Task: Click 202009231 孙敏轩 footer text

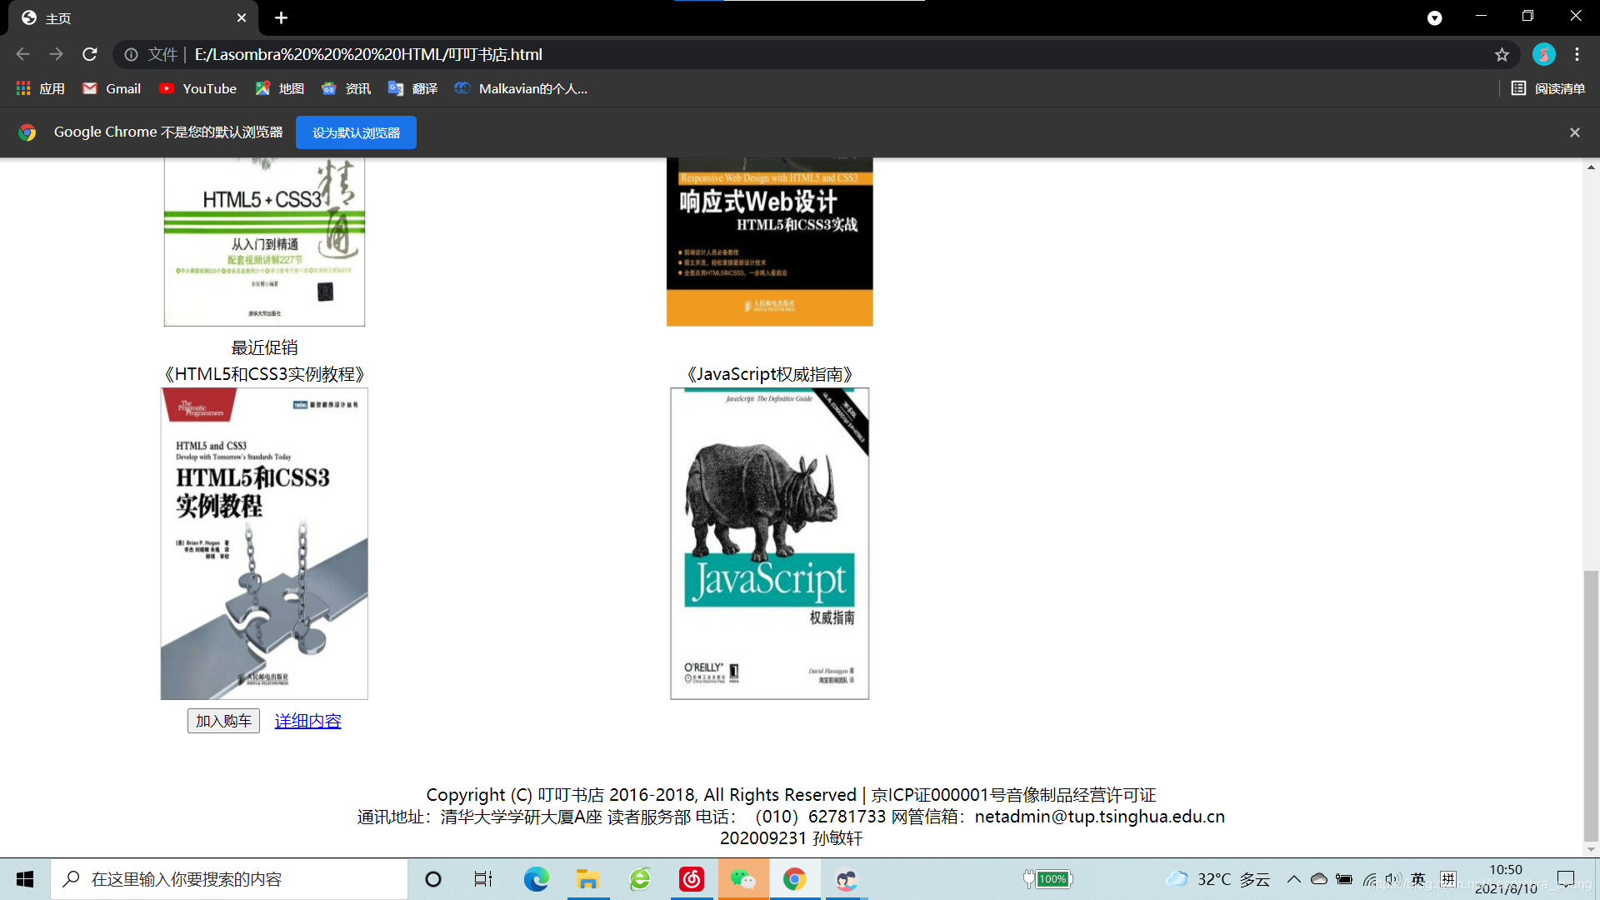Action: click(791, 838)
